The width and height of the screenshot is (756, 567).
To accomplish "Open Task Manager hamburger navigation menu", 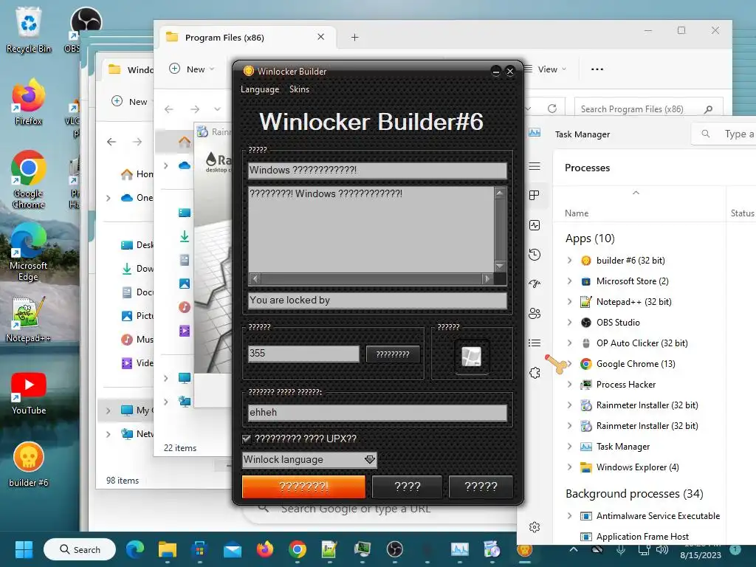I will (535, 166).
